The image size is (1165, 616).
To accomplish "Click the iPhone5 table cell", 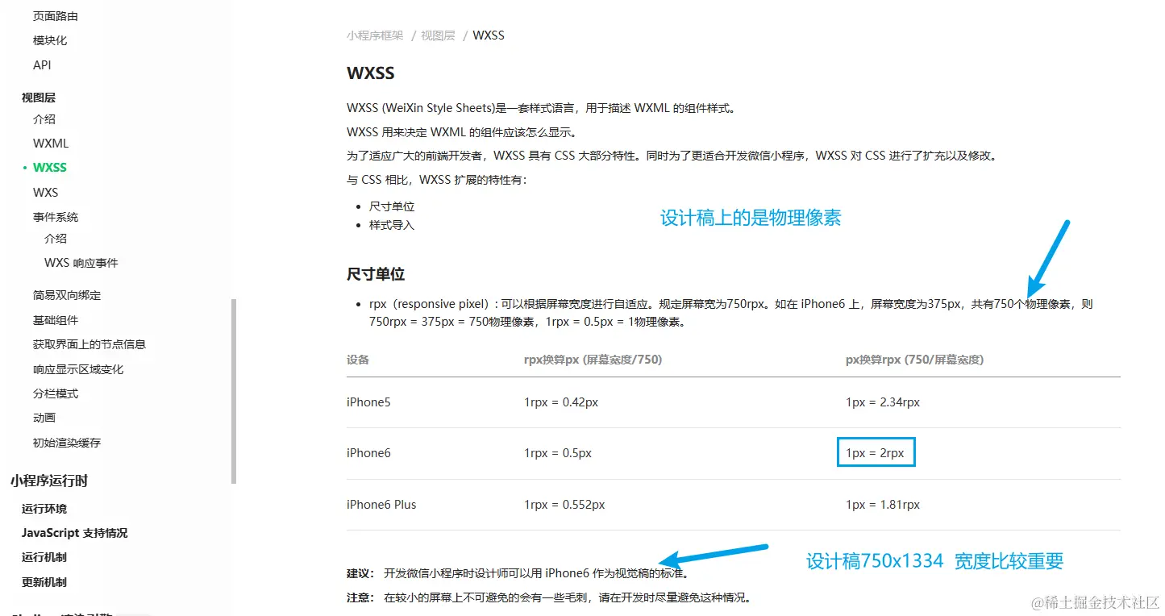I will 368,402.
